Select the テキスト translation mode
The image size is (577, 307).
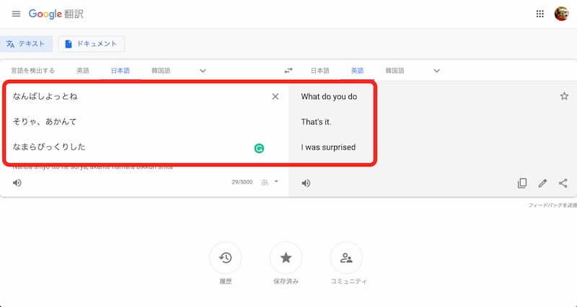click(26, 44)
